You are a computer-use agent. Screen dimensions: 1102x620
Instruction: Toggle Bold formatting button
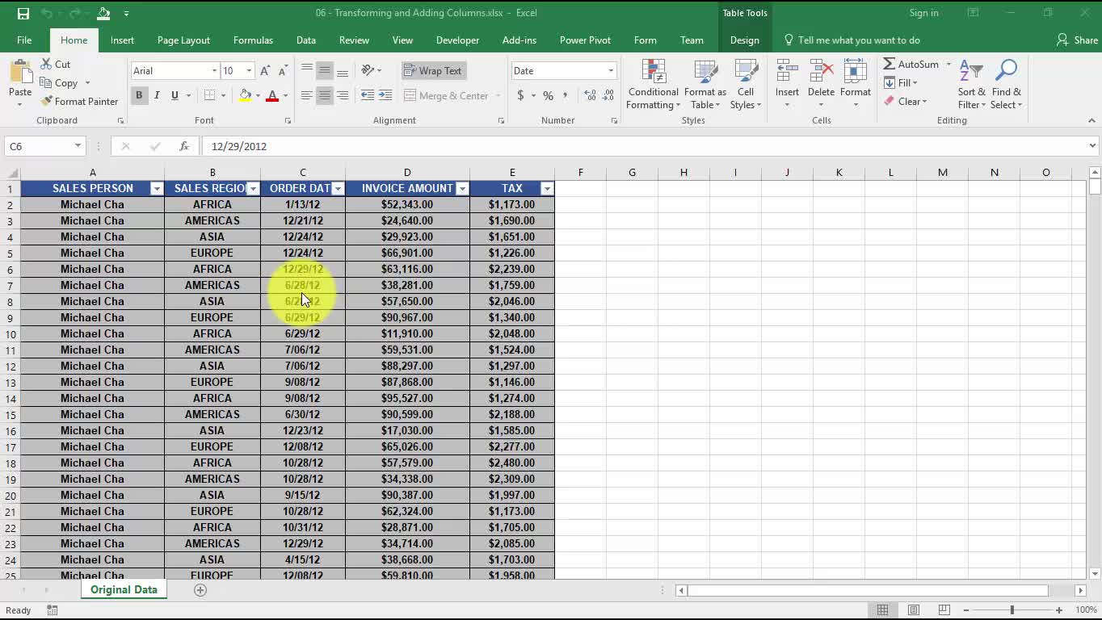[139, 95]
